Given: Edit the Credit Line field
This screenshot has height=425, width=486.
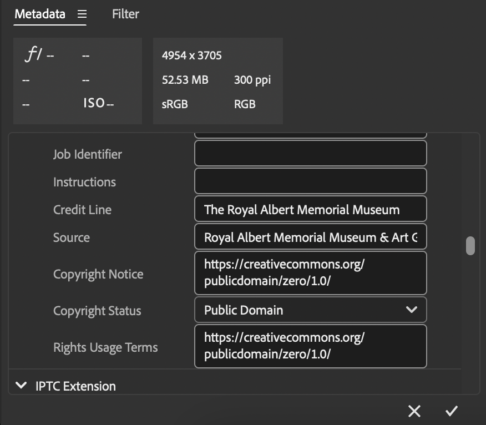Looking at the screenshot, I should tap(310, 209).
